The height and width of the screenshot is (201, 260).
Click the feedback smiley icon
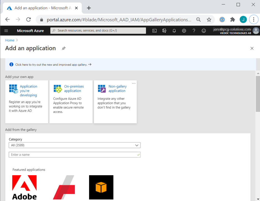coord(204,31)
